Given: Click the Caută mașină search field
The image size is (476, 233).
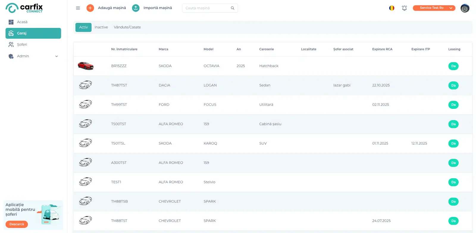Looking at the screenshot, I should click(x=206, y=8).
